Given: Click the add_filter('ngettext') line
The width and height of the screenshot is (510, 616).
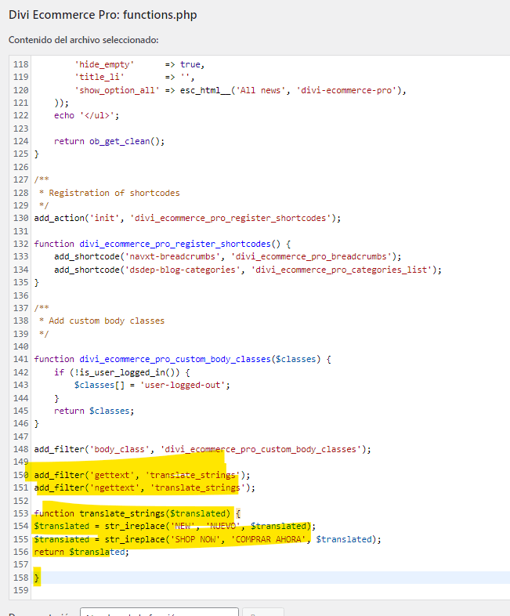Looking at the screenshot, I should pos(144,488).
